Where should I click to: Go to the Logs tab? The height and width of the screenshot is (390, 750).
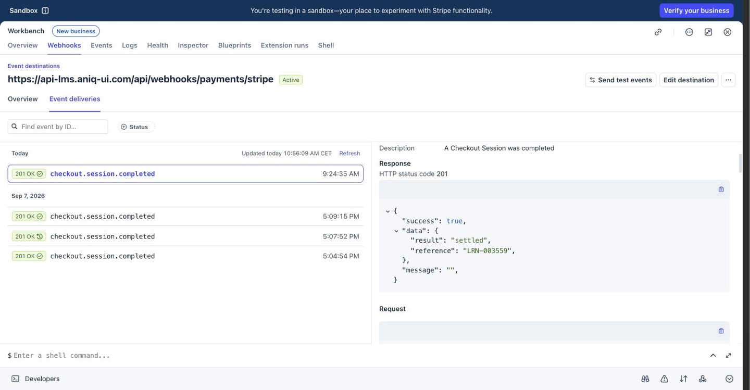[x=130, y=45]
